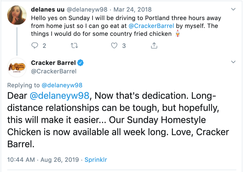243x172 pixels.
Task: Like the tweet with heart icon
Action: (x=114, y=46)
